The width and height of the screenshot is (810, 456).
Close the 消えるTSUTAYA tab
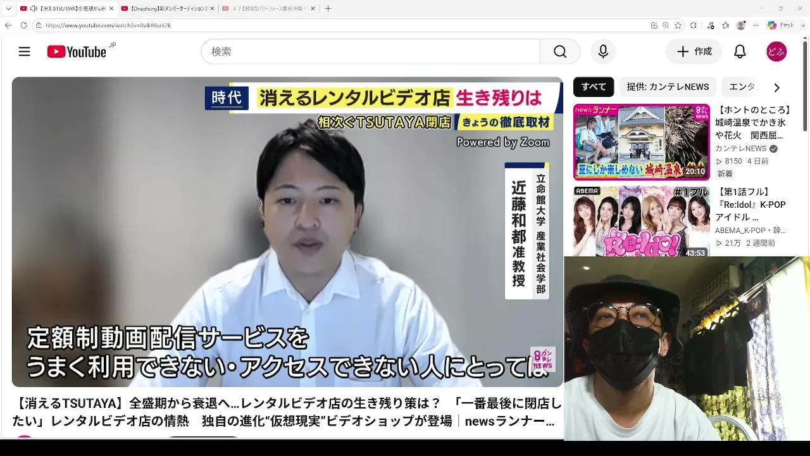(x=111, y=9)
